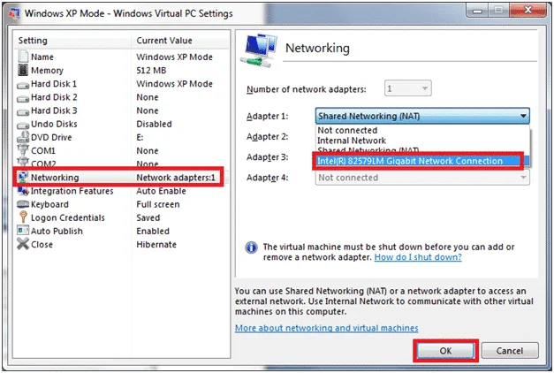Viewport: 554px width, 373px height.
Task: Click the Logon Credentials key icon
Action: [x=23, y=217]
